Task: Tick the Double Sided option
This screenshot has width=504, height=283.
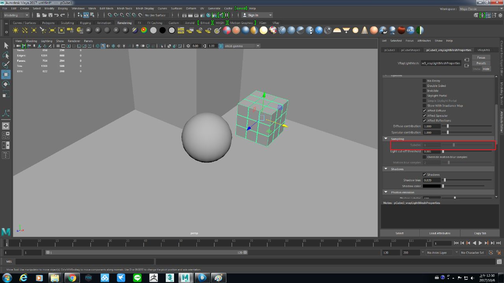Action: 424,86
